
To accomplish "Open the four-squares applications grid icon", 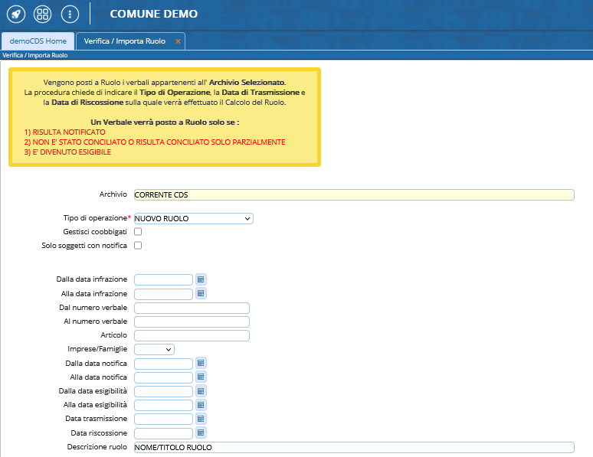I will pyautogui.click(x=43, y=14).
